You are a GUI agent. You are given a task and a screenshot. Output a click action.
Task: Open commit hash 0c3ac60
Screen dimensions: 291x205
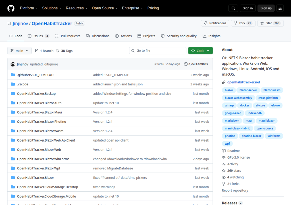click(x=159, y=64)
